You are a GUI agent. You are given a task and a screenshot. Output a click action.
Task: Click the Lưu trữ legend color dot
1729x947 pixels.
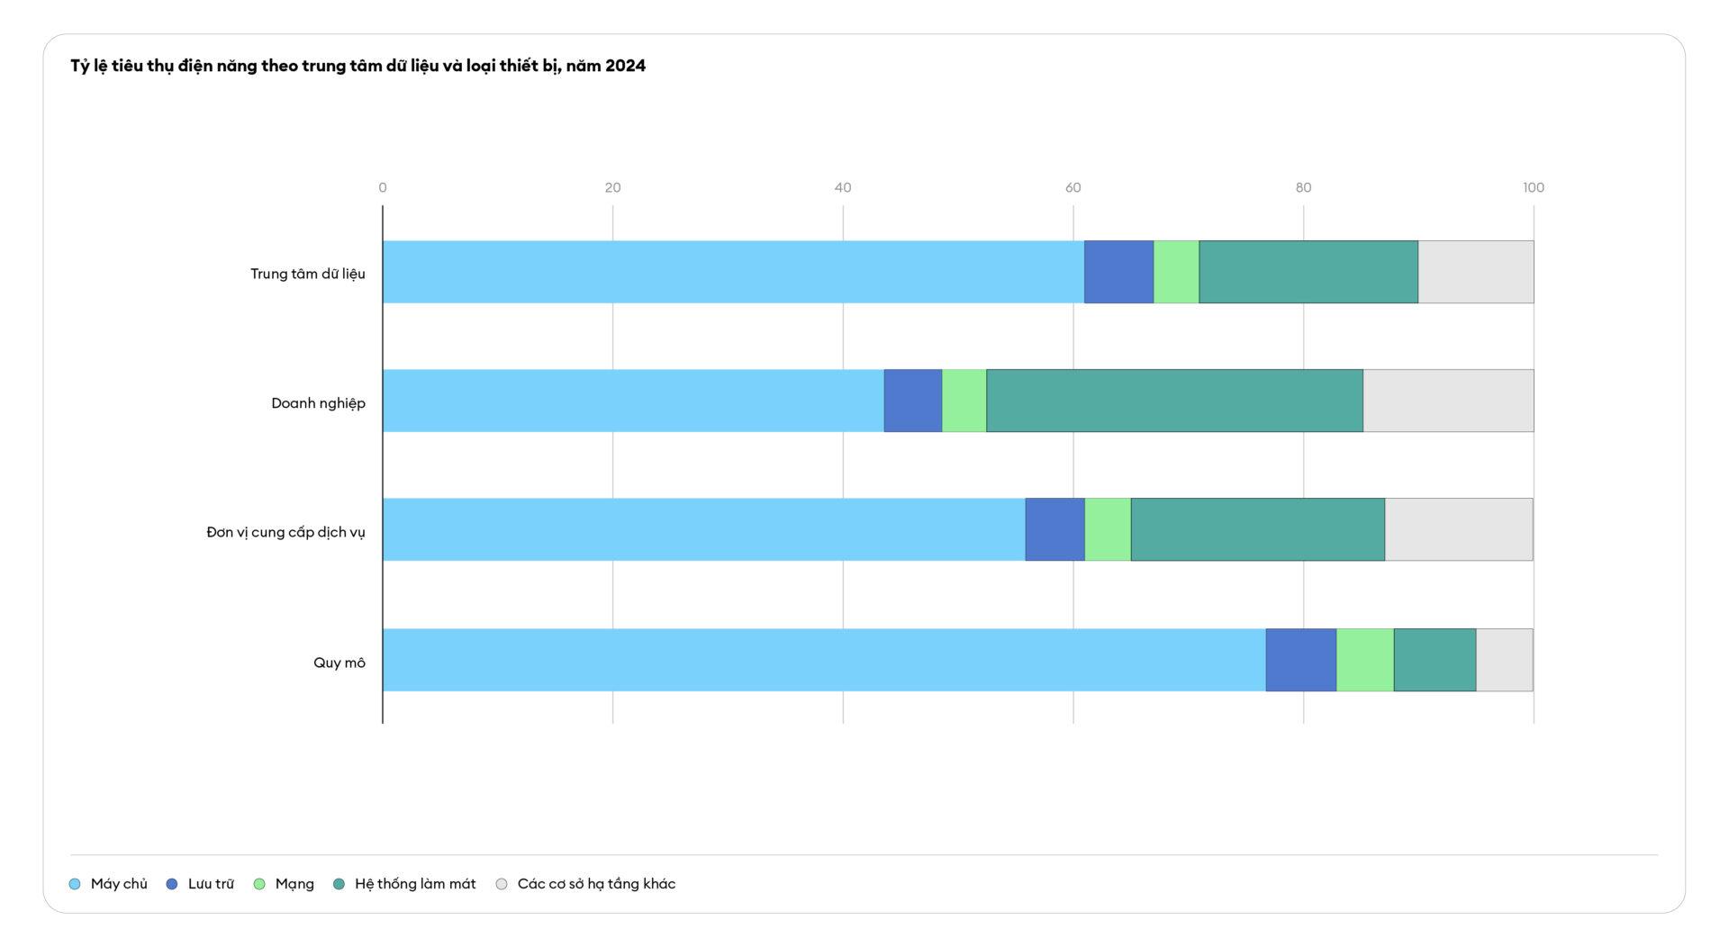[172, 884]
